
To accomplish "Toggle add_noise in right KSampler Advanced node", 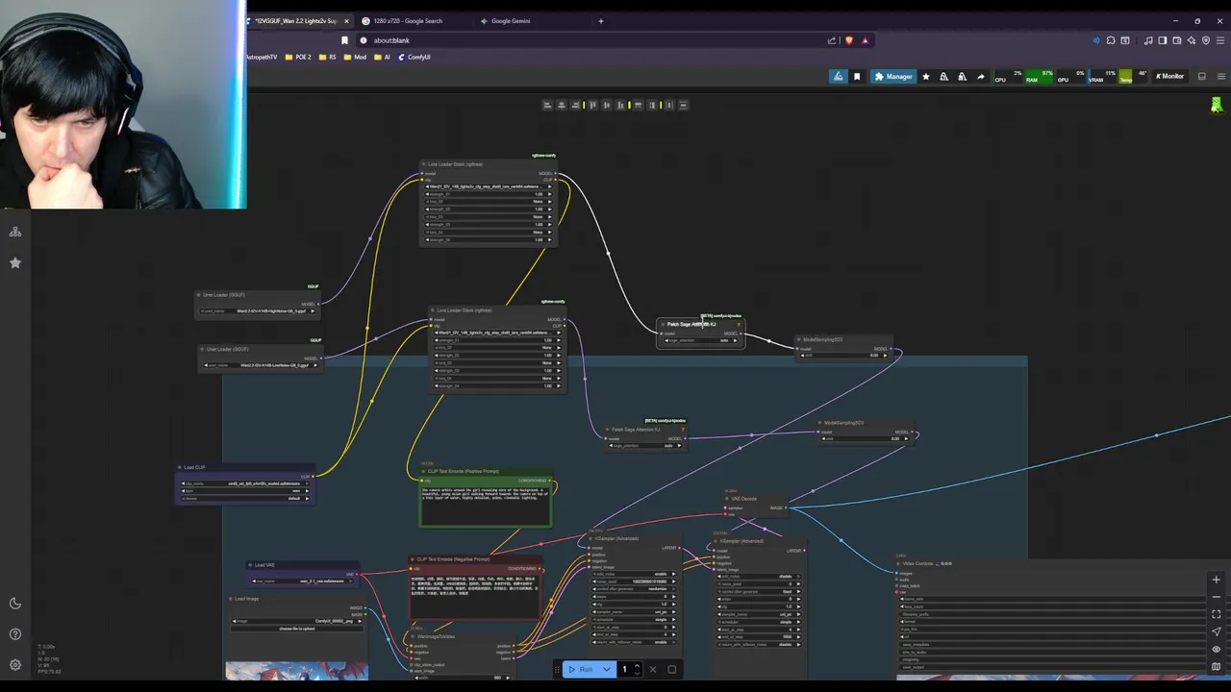I will pos(760,577).
